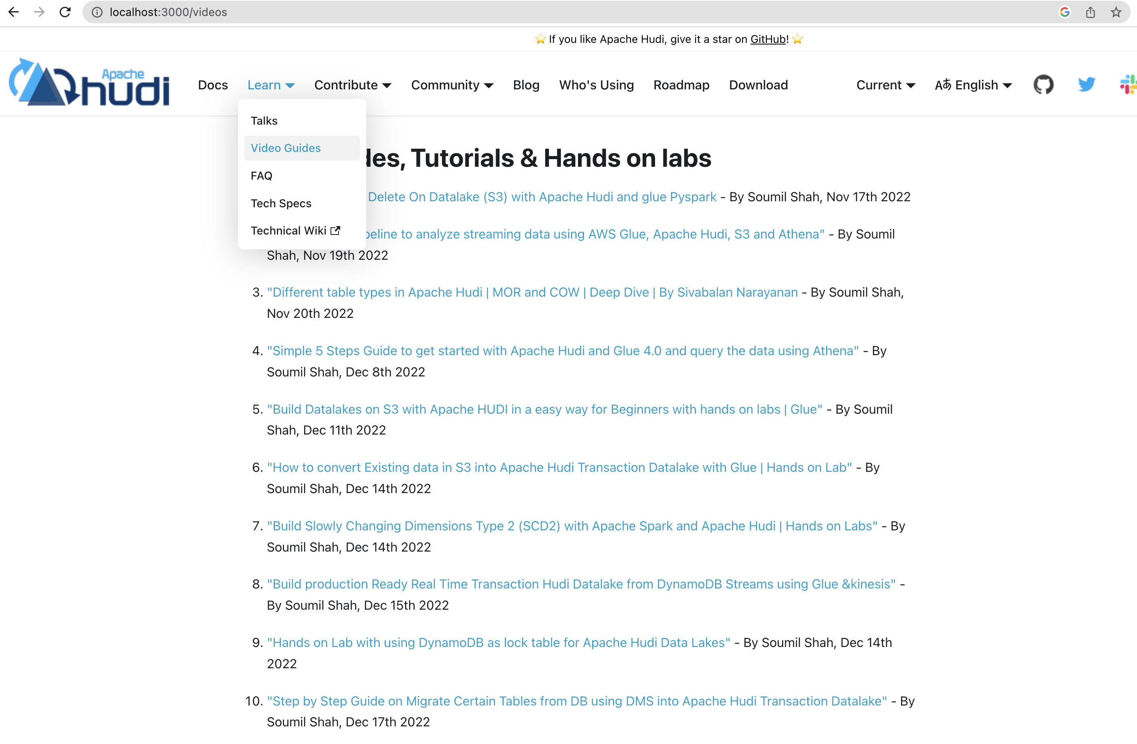The height and width of the screenshot is (744, 1137).
Task: Select Talks from Learn menu
Action: tap(264, 121)
